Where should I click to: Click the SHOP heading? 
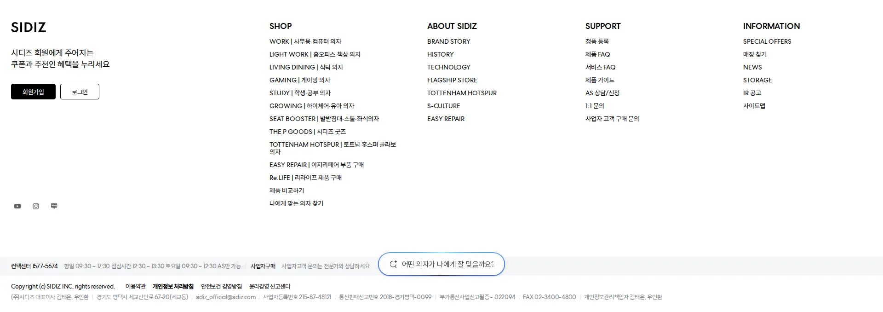coord(281,26)
